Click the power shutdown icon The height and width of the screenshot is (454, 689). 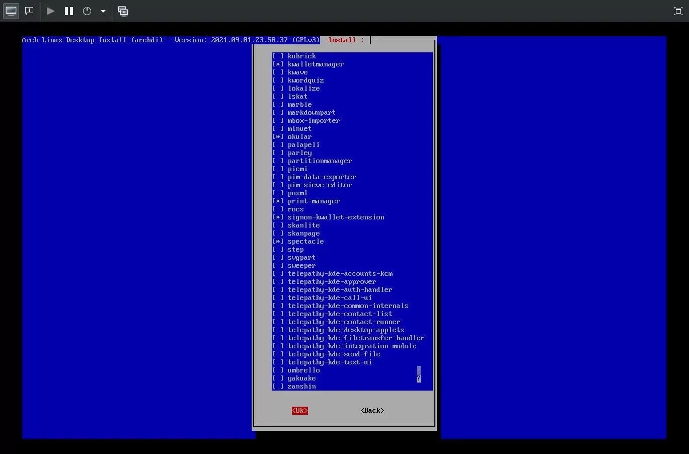pyautogui.click(x=87, y=11)
